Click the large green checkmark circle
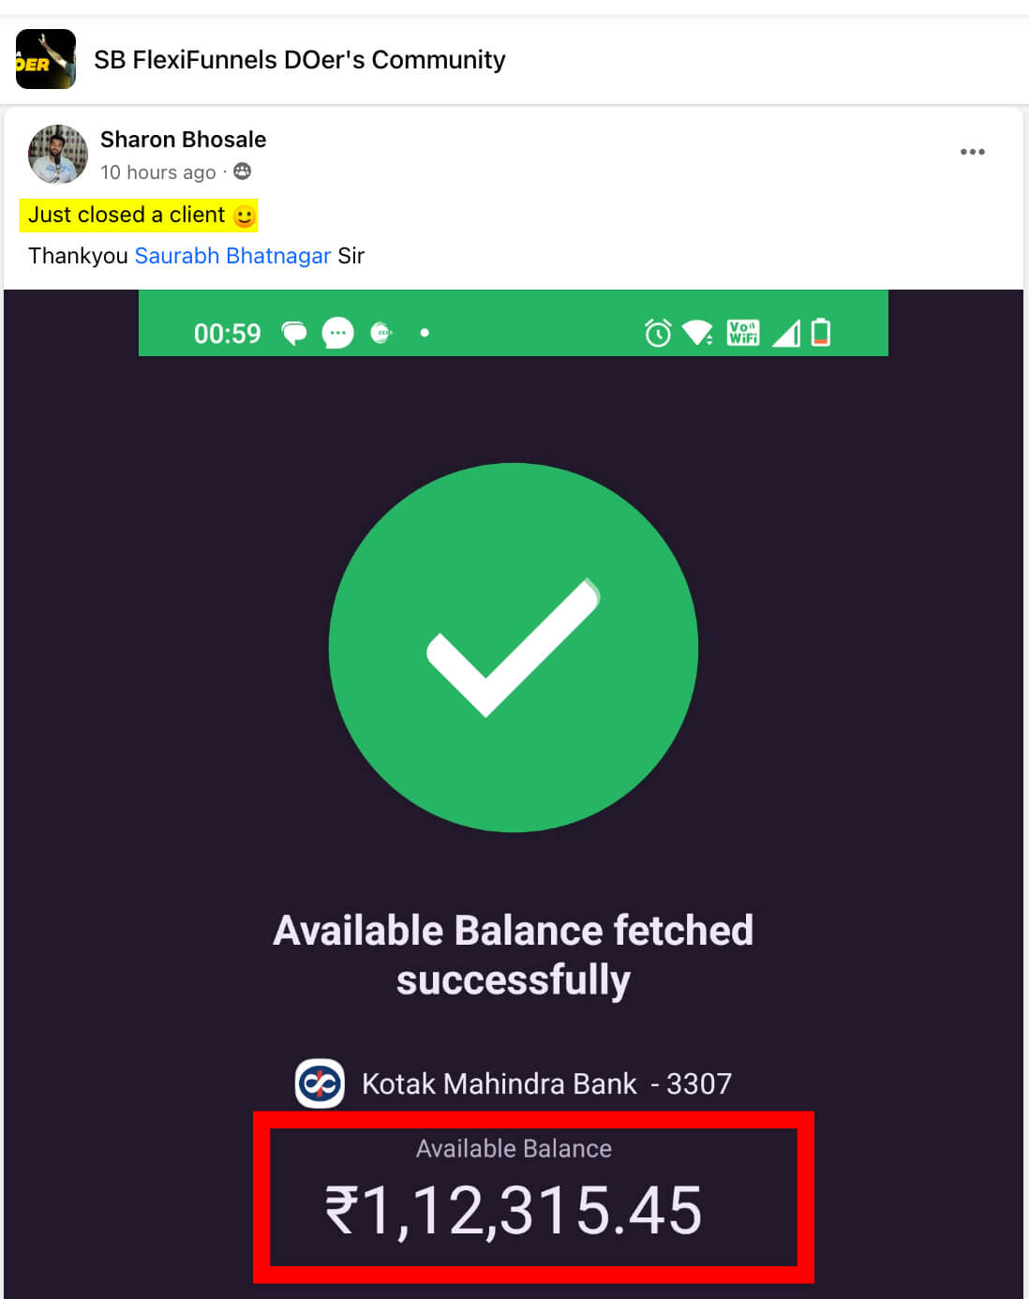 pos(514,648)
